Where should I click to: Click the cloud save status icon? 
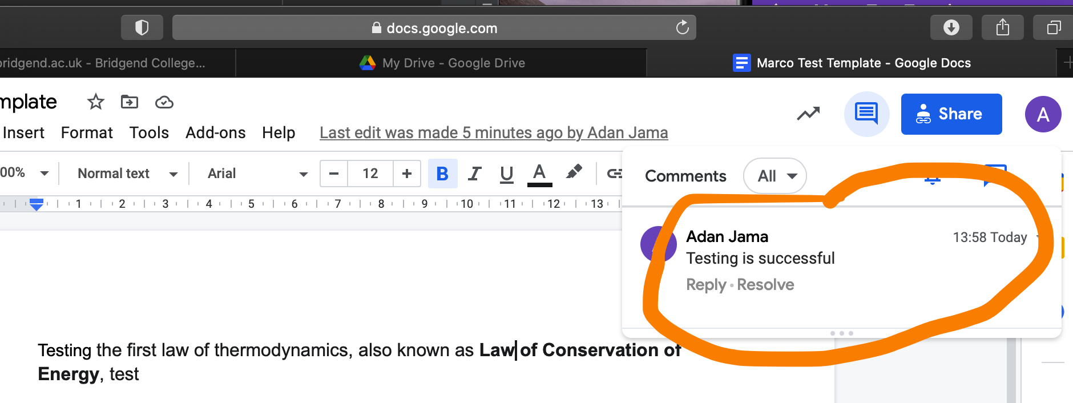point(164,102)
